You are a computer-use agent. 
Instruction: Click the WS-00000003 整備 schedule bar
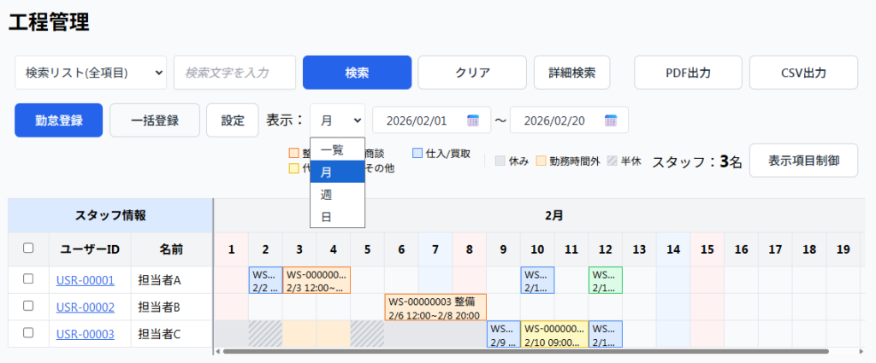click(x=435, y=307)
